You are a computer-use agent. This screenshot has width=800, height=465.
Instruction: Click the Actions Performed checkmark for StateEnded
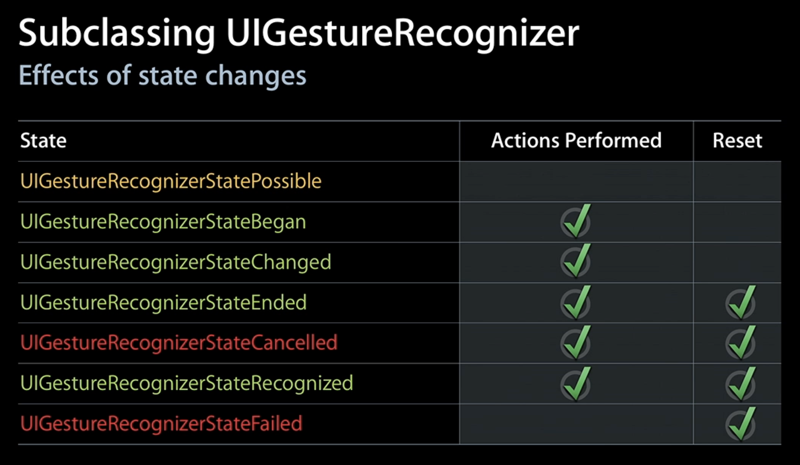click(575, 303)
